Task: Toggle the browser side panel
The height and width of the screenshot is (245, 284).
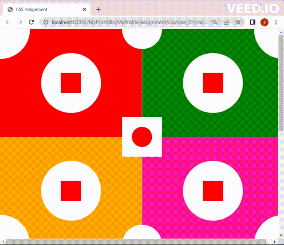Action: click(252, 22)
